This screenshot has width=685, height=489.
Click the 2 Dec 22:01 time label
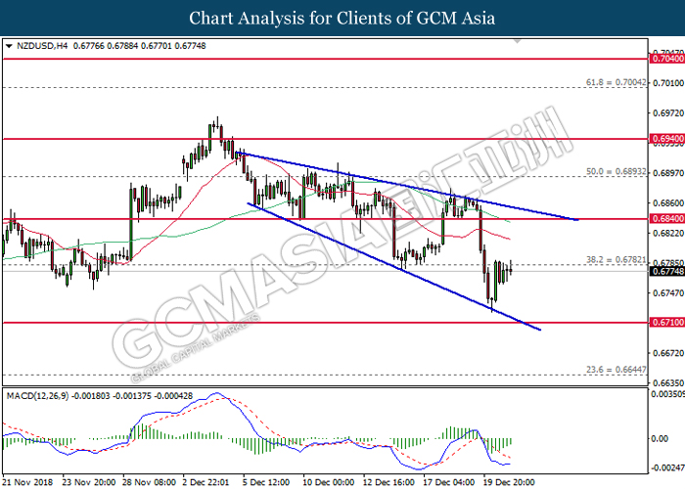coord(205,482)
